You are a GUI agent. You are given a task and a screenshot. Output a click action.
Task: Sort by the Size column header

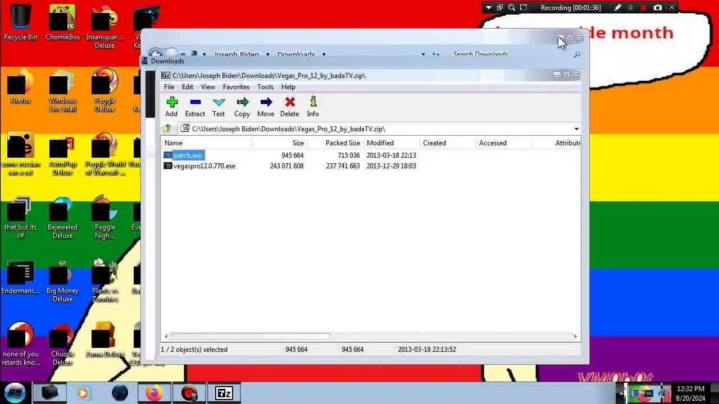(x=280, y=143)
